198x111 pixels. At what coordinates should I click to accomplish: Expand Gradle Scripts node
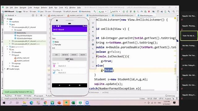5,69
